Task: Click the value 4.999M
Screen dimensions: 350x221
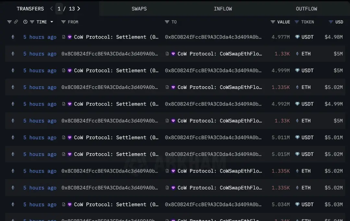Action: point(281,70)
